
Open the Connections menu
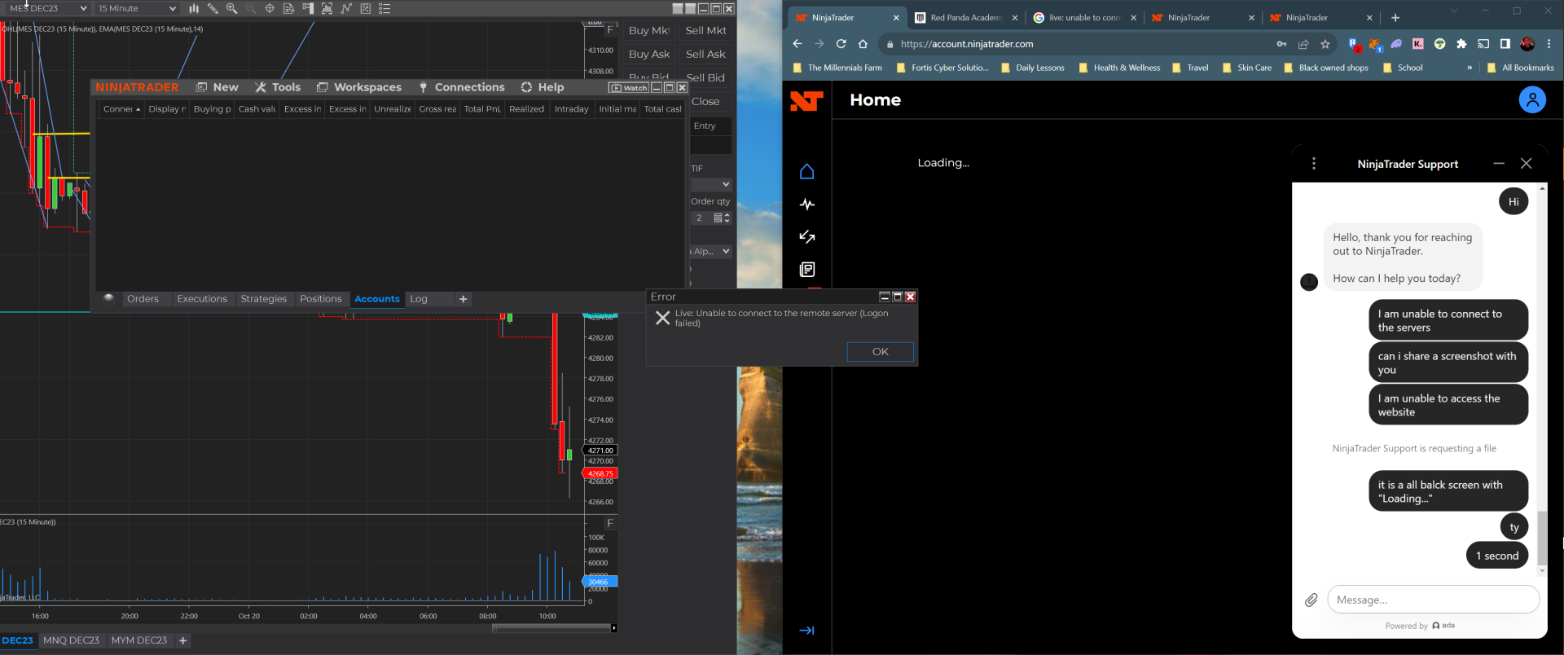coord(462,87)
